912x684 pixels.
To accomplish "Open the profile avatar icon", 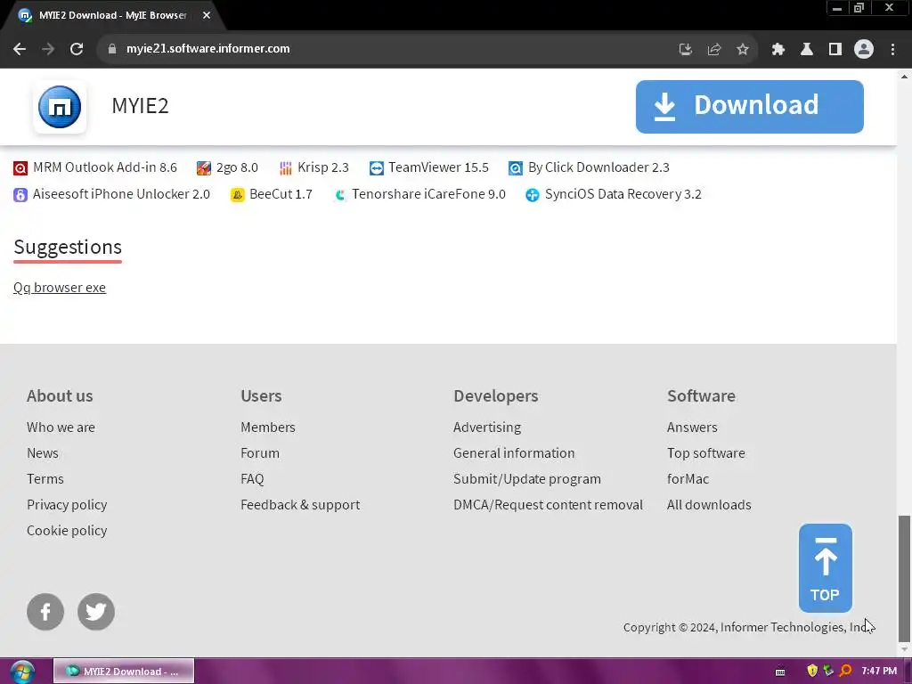I will coord(863,49).
